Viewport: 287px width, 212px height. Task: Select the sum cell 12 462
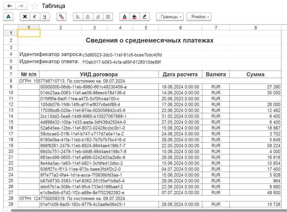(256, 110)
